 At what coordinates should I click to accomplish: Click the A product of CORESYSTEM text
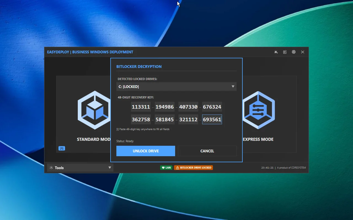292,168
